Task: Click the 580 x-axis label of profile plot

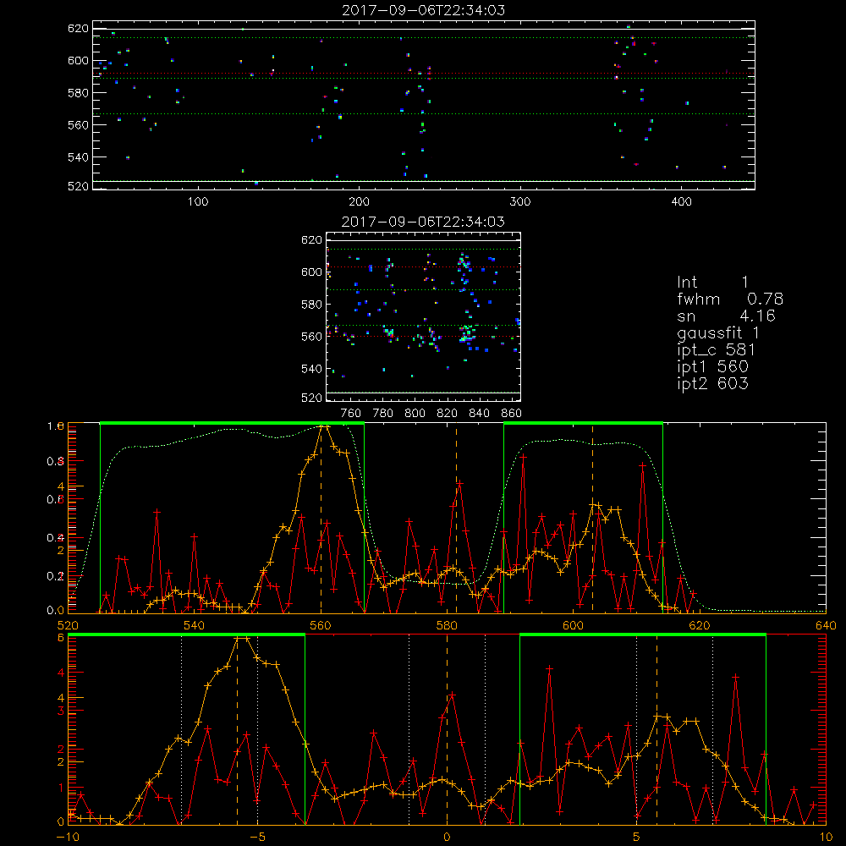Action: [447, 626]
